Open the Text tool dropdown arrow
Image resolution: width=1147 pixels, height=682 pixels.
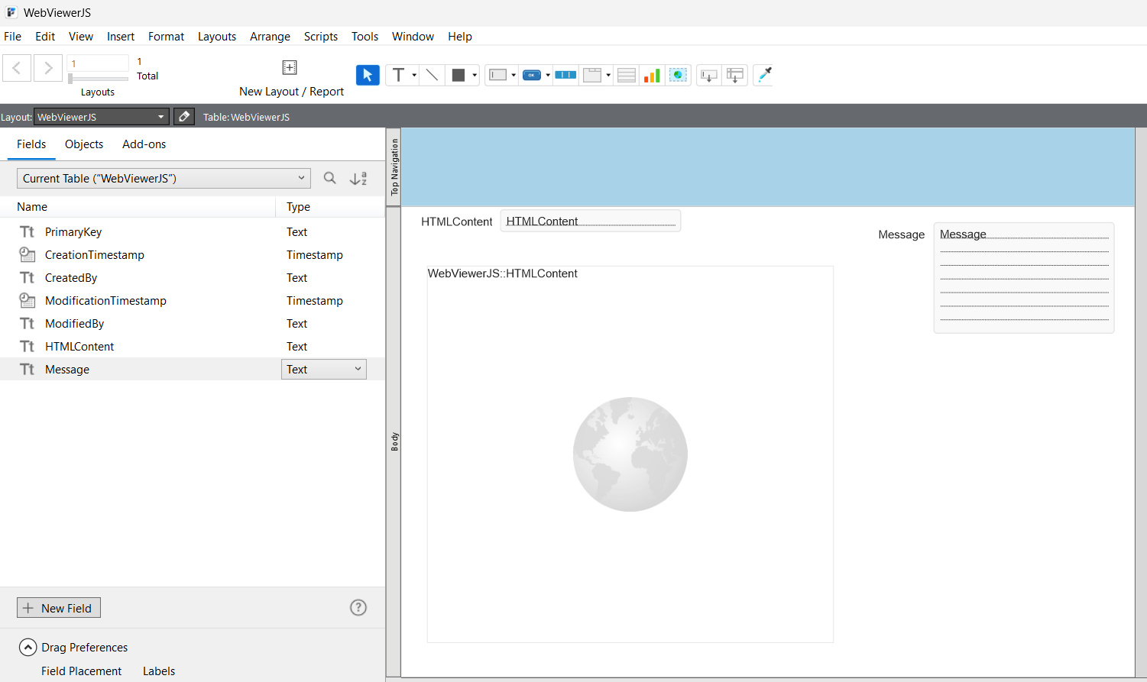414,75
